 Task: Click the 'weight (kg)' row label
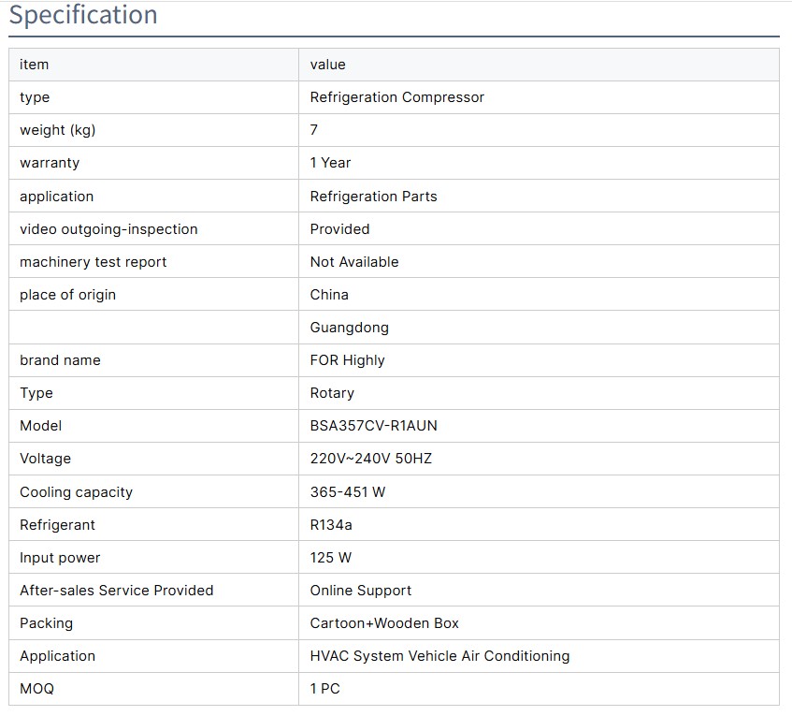click(57, 130)
